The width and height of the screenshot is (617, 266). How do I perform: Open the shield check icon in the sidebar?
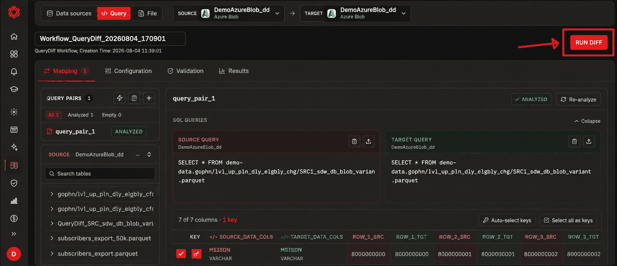[14, 183]
